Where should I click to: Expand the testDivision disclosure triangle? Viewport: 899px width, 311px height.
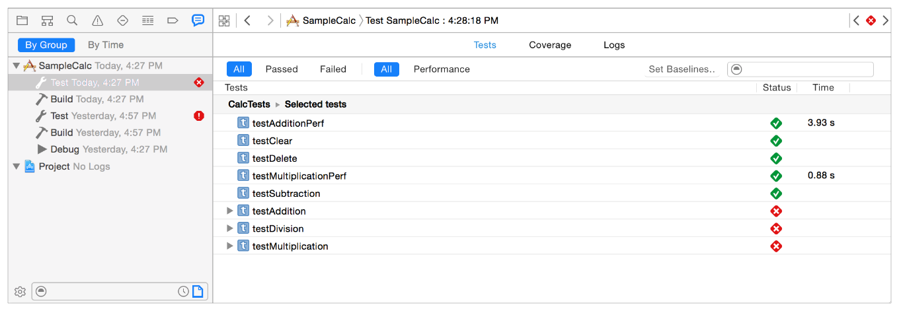coord(230,228)
